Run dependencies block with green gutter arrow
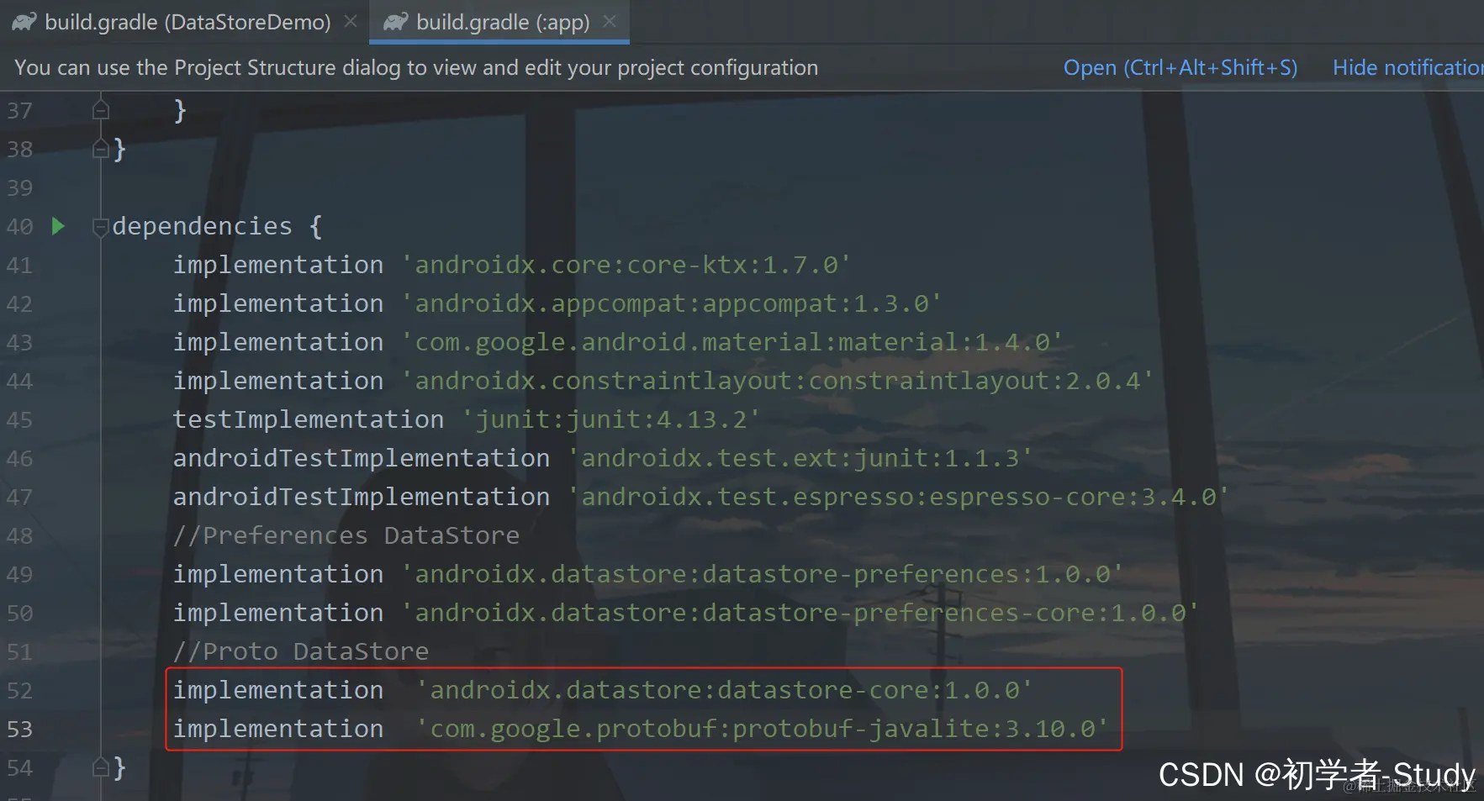This screenshot has height=801, width=1484. click(x=58, y=226)
